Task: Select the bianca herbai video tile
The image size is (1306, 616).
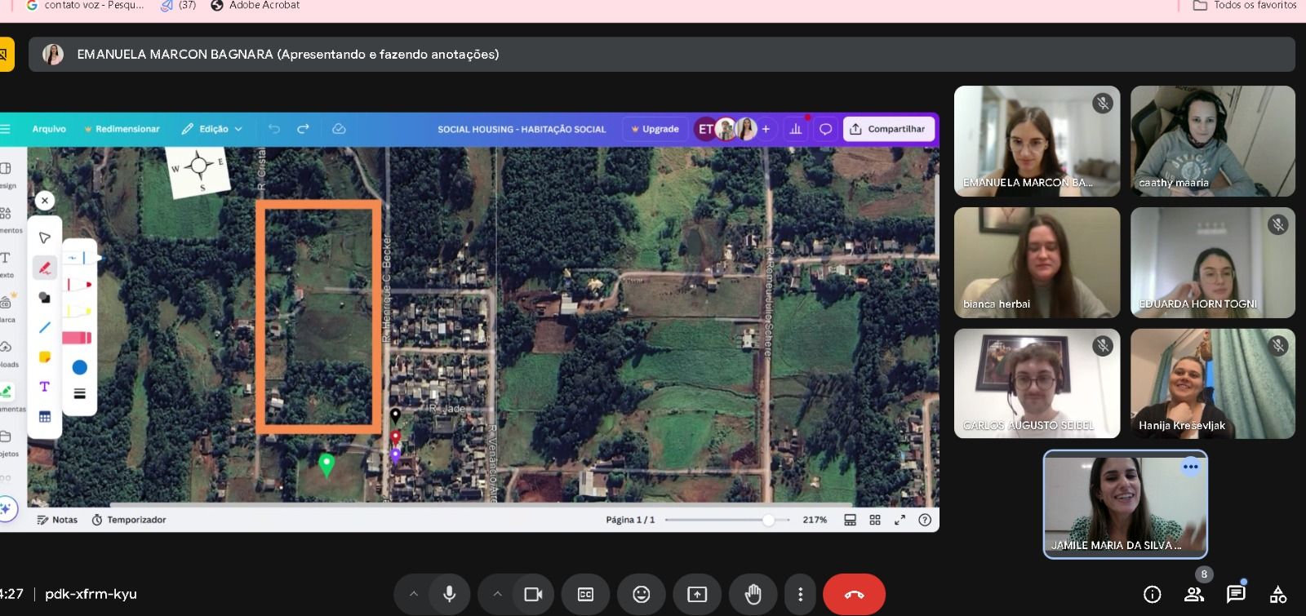Action: (1037, 262)
